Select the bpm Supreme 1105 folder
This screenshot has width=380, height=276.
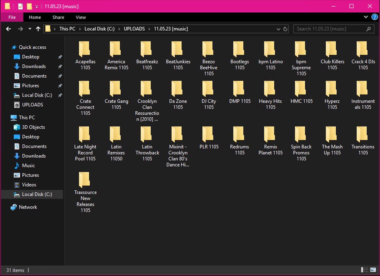point(301,59)
